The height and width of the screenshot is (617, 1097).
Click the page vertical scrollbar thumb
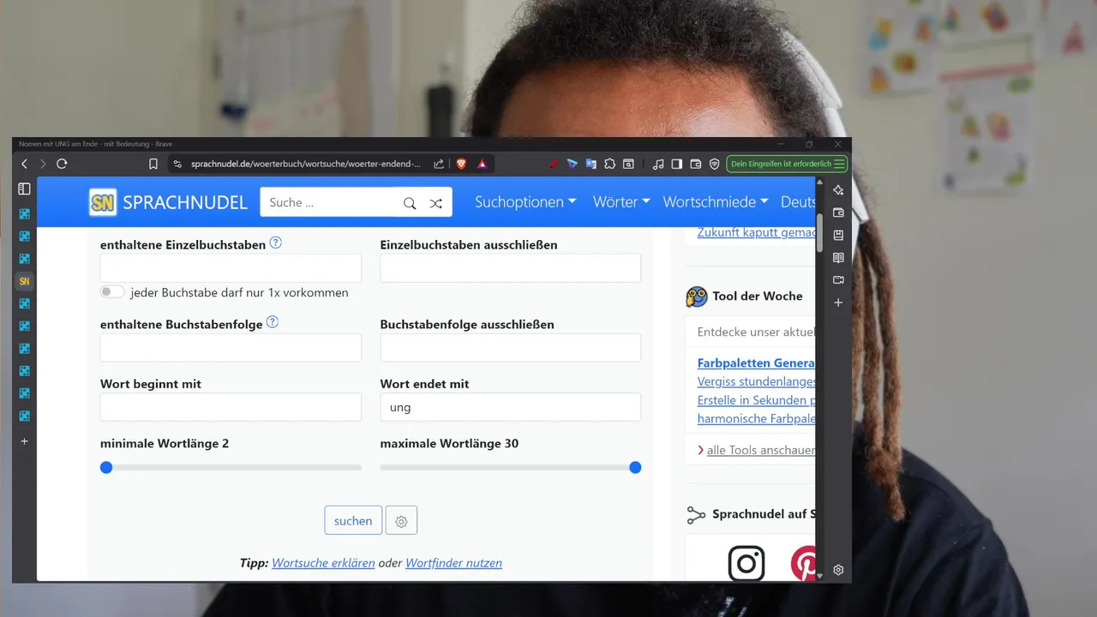click(820, 233)
